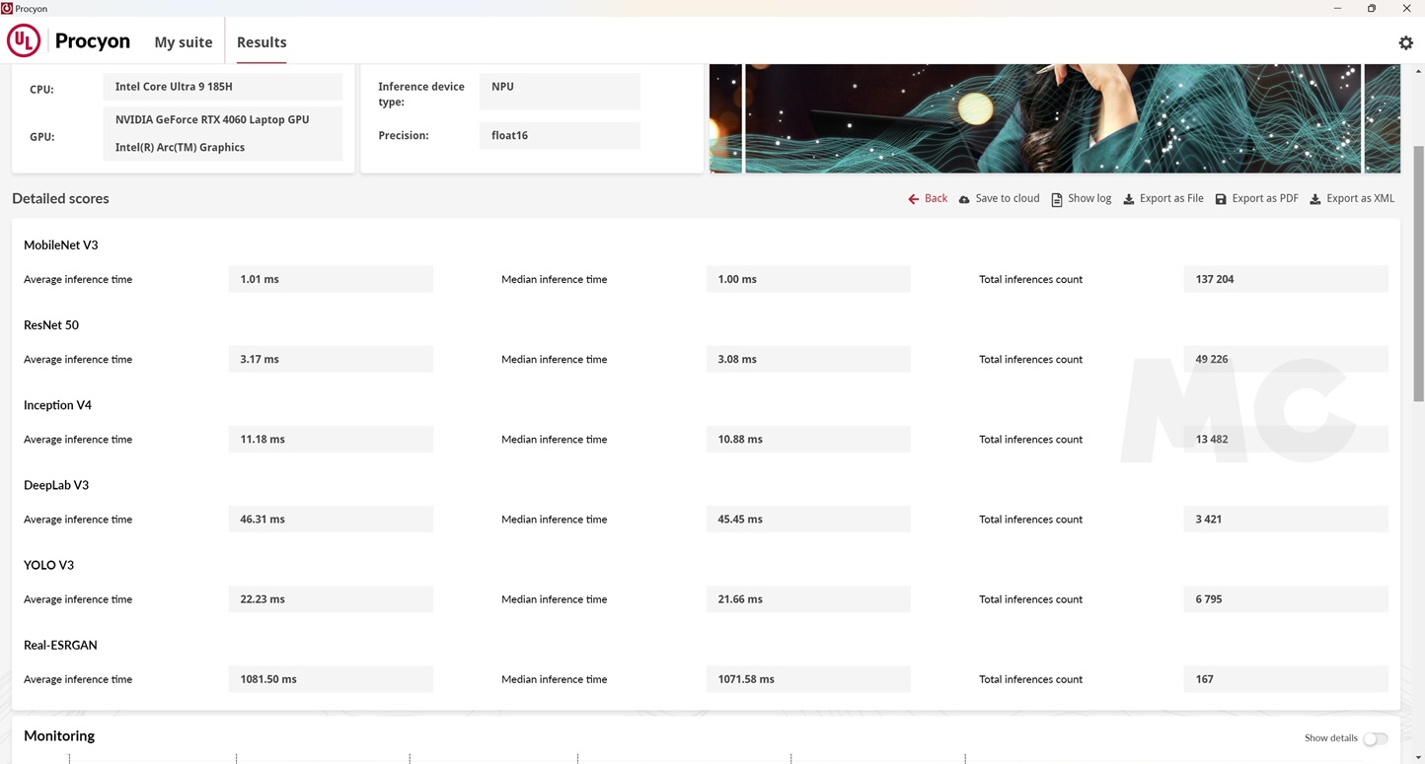Click the Save to cloud icon
1425x764 pixels.
click(x=964, y=199)
